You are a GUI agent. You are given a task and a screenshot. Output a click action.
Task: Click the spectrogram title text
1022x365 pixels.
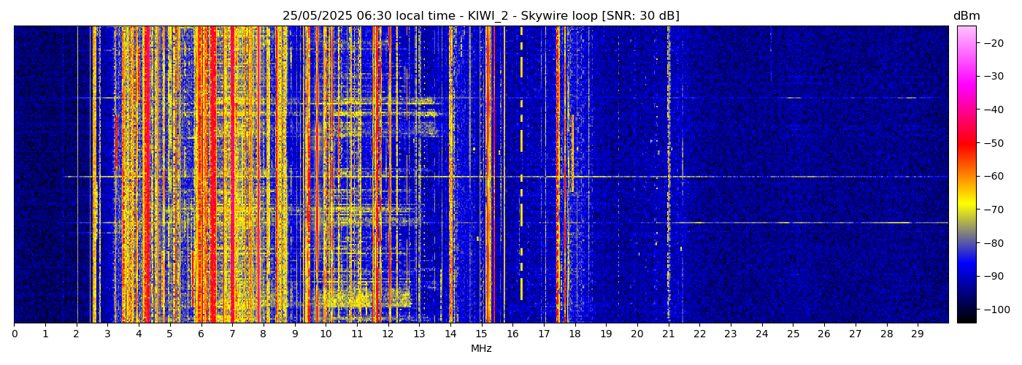[x=481, y=16]
